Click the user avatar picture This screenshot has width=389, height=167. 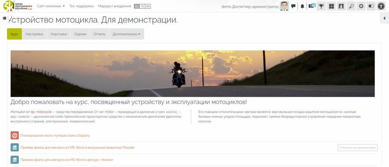(x=284, y=6)
